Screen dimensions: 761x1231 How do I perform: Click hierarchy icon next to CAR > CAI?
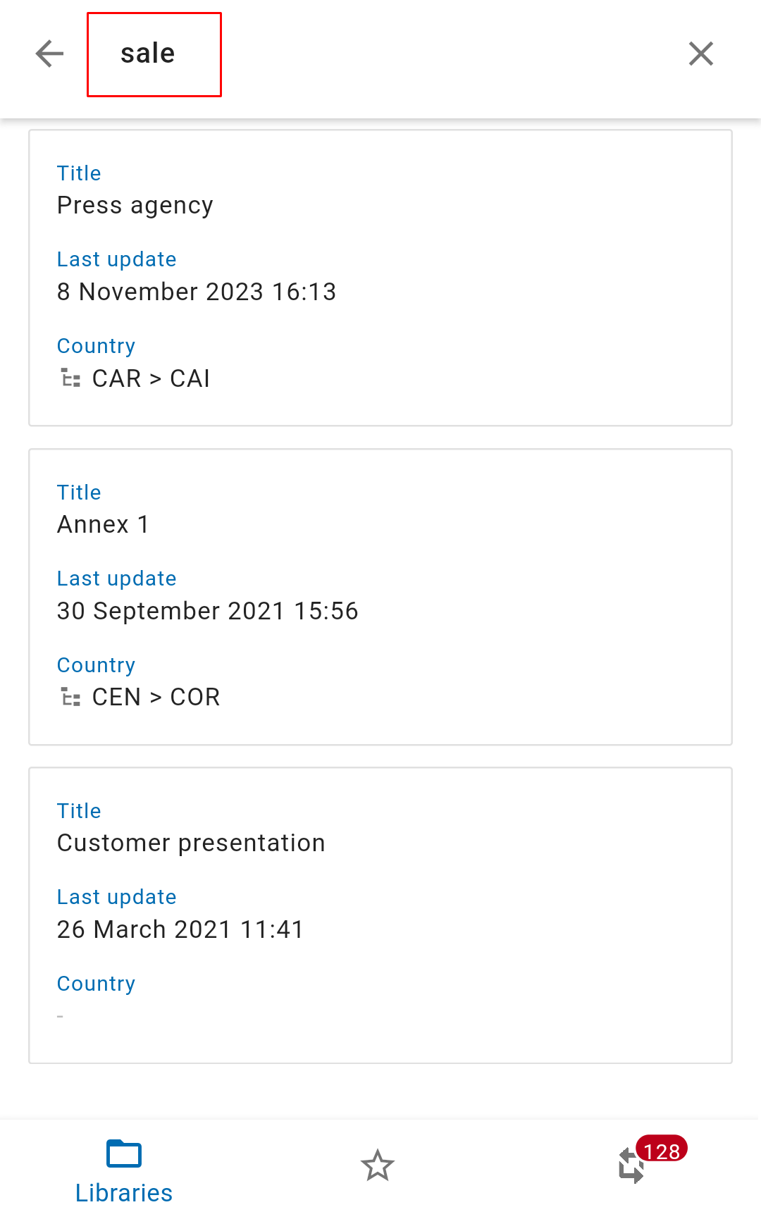(70, 378)
